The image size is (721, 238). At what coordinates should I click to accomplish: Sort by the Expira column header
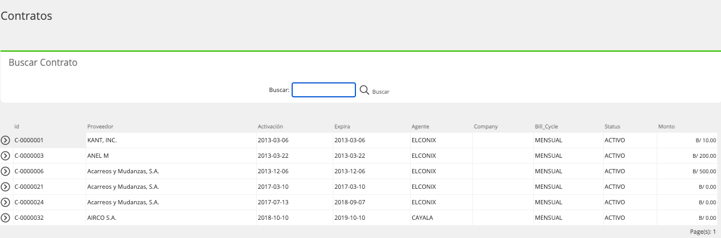point(342,127)
